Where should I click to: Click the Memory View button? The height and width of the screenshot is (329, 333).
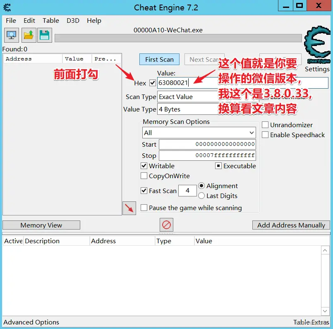click(x=41, y=225)
